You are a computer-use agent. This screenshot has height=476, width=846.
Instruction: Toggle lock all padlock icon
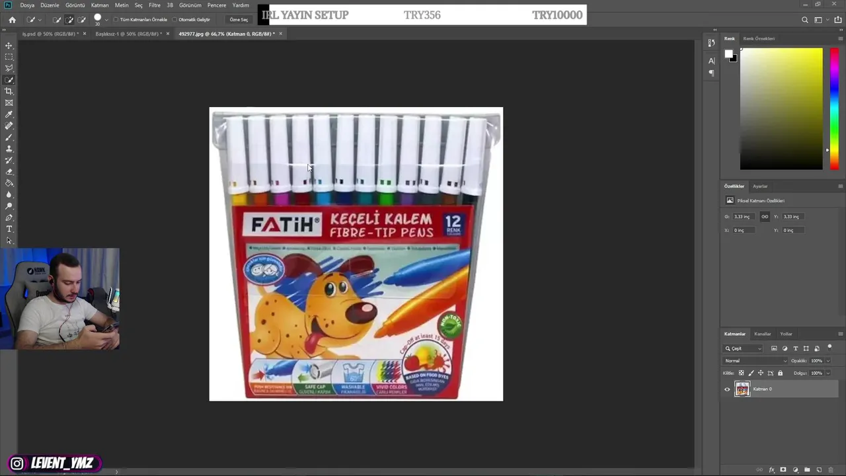[x=780, y=373]
